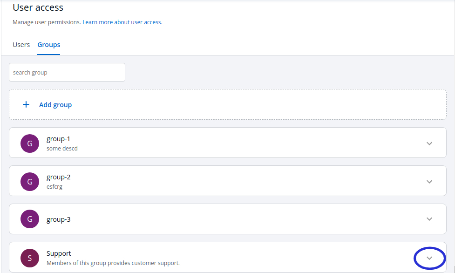Click the Support group description text
The height and width of the screenshot is (273, 455).
coord(113,263)
